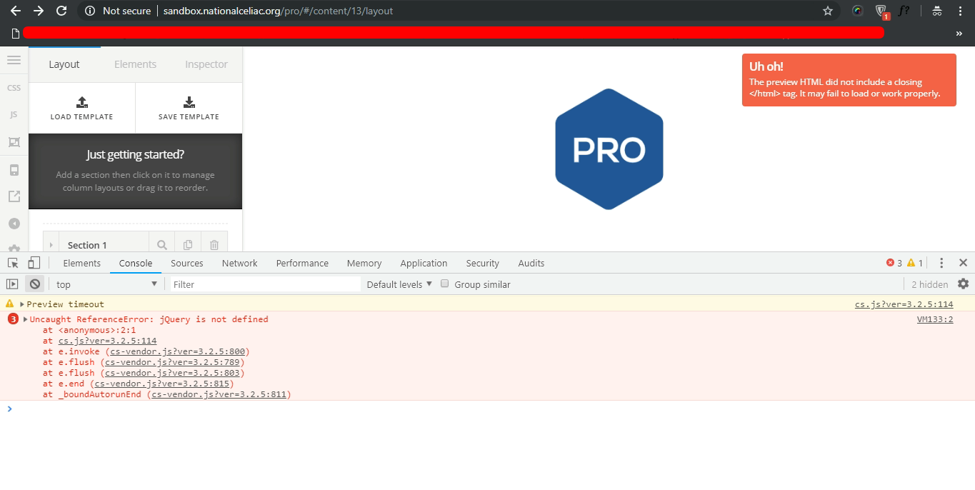Viewport: 975px width, 490px height.
Task: Click the Load Template upload icon
Action: [x=81, y=102]
